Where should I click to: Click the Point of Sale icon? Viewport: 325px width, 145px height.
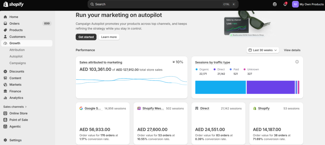(5, 120)
